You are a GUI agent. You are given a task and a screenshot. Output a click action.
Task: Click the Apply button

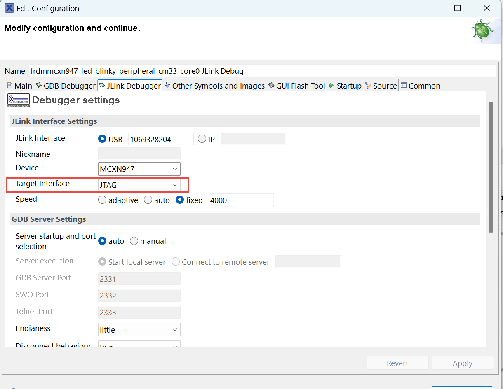point(463,363)
